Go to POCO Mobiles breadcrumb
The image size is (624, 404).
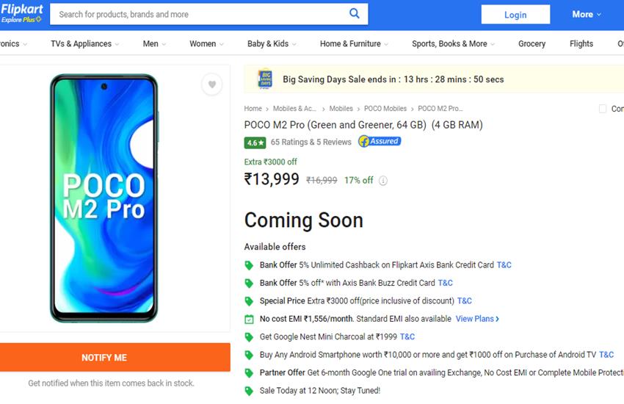pos(385,108)
